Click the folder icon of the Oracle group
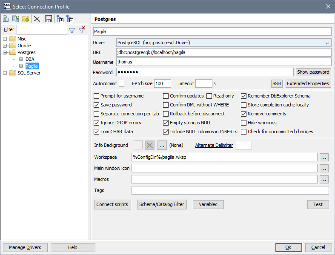Screen dimensions: 335x255 pyautogui.click(x=13, y=45)
